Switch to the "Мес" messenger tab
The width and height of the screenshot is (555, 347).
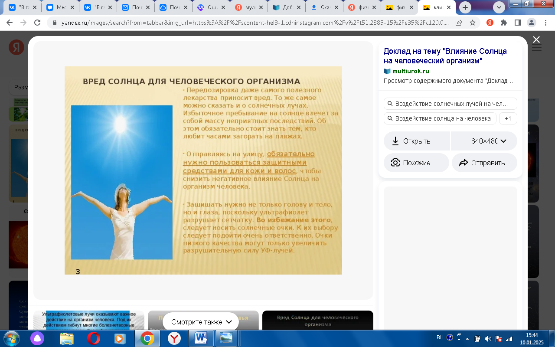click(x=61, y=7)
